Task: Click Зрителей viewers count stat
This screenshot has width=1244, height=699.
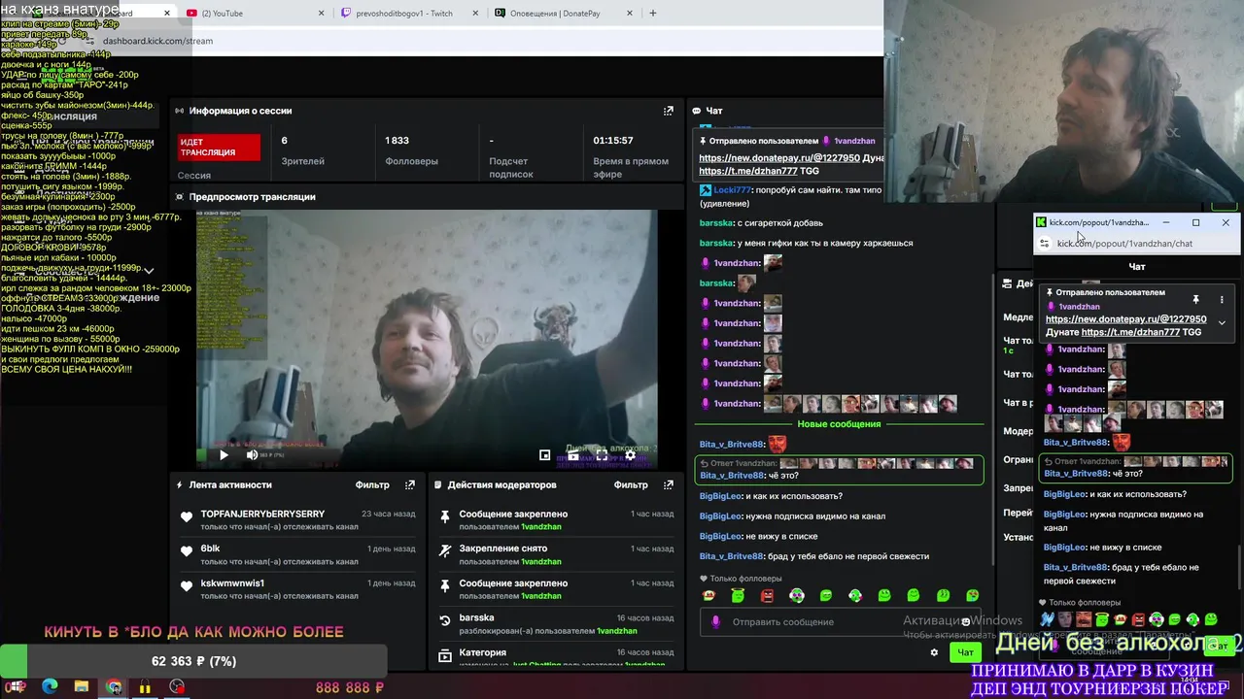Action: pos(302,150)
